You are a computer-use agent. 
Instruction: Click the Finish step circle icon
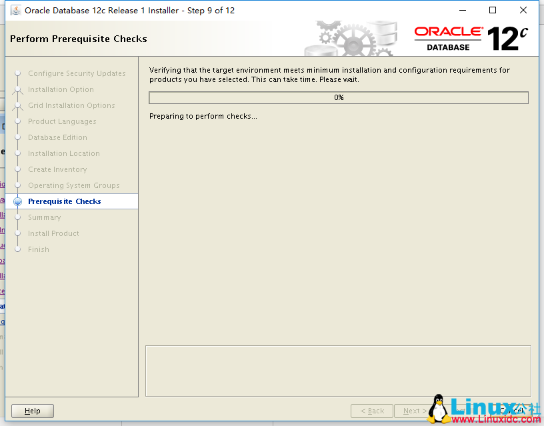tap(19, 249)
